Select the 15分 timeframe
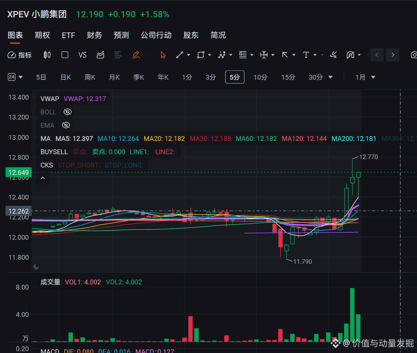417x353 pixels. coord(288,77)
